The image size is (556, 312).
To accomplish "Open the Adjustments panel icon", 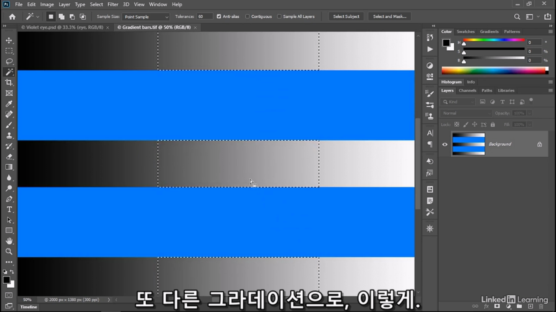I will coord(430,65).
